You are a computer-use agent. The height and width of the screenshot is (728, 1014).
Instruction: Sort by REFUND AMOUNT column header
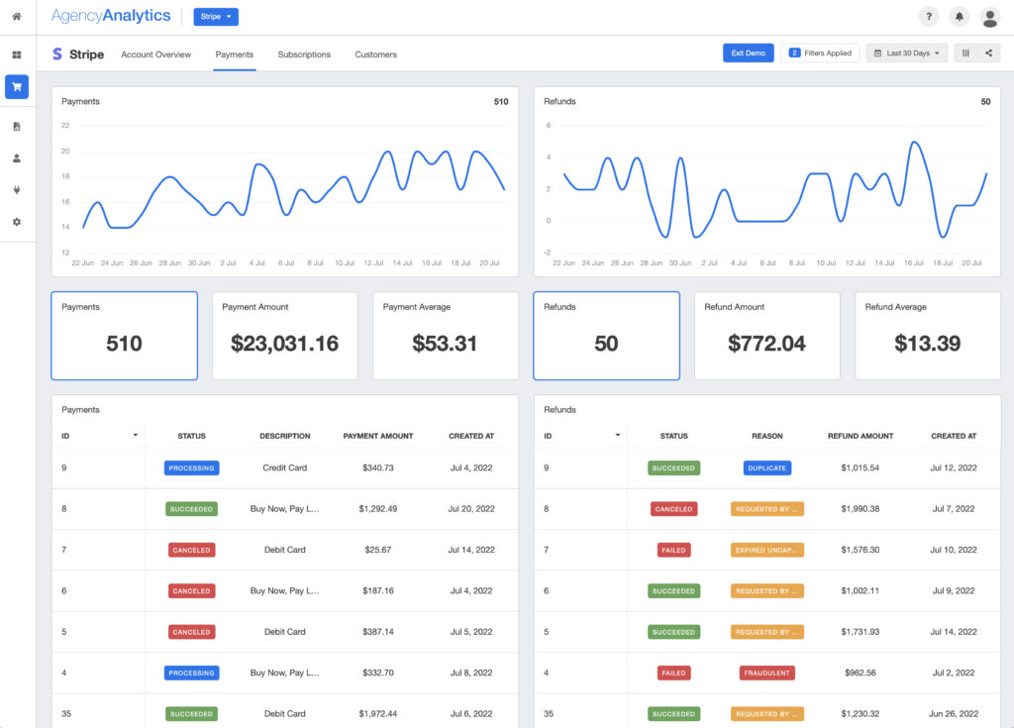coord(861,436)
